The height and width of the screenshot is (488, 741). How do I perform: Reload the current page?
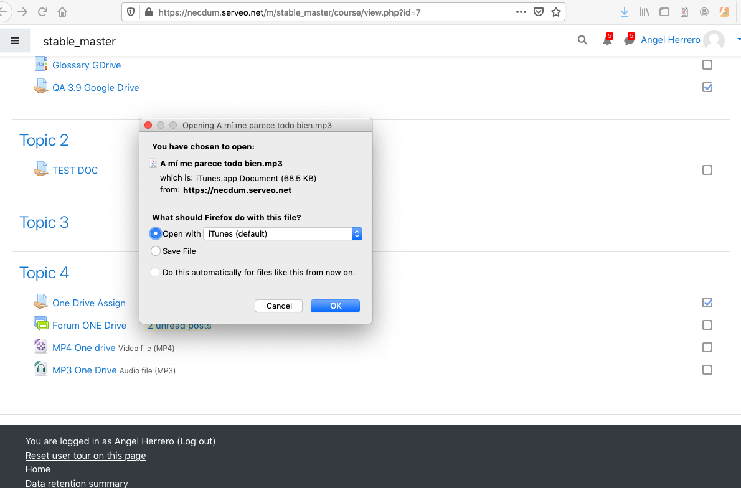[x=42, y=12]
